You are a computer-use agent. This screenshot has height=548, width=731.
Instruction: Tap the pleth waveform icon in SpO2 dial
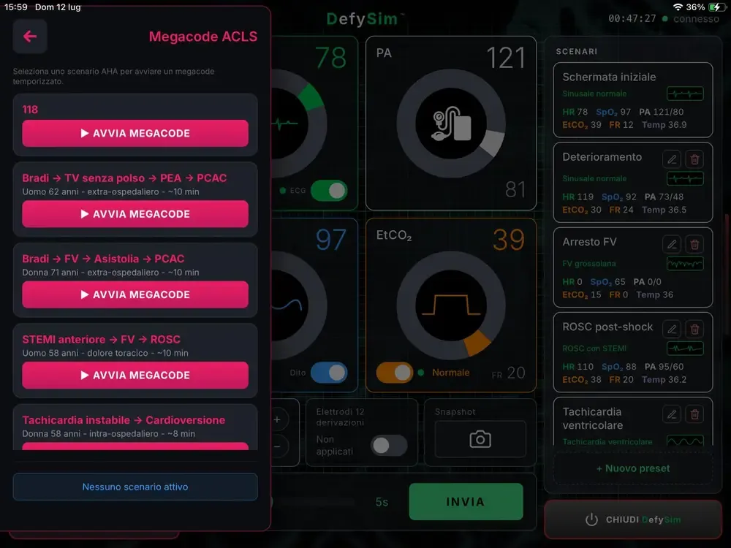(x=287, y=305)
